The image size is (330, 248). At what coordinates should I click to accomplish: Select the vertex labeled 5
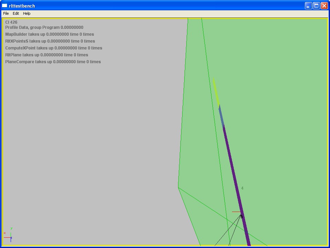point(241,216)
